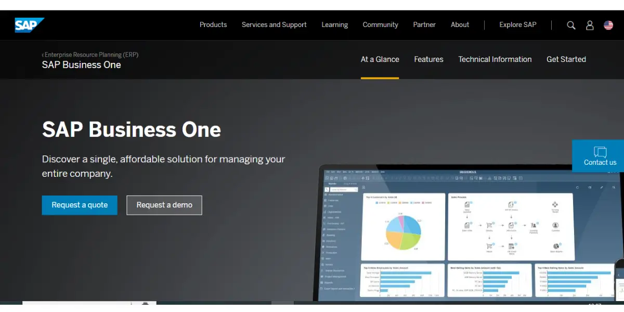Open the About menu

(460, 25)
